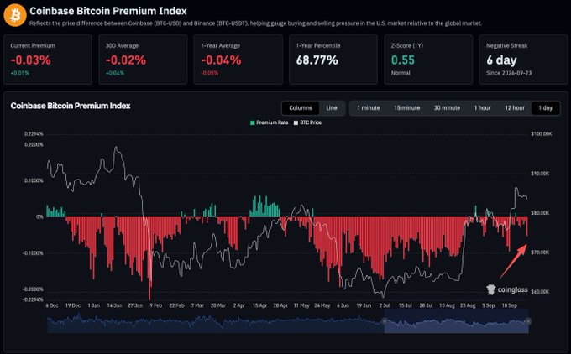
Task: Click the 9 Feb date axis label
Action: point(156,305)
